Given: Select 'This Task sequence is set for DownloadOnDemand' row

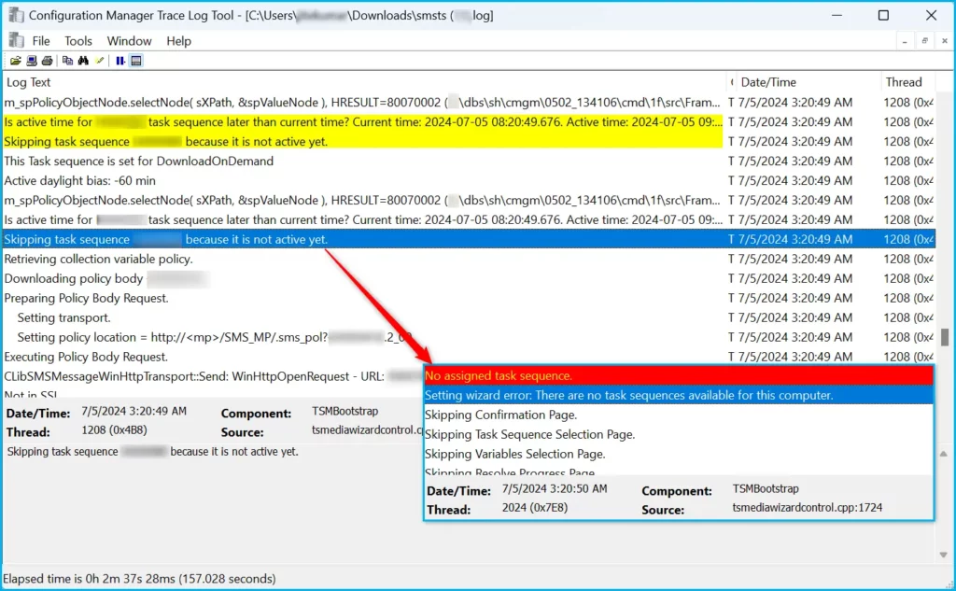Looking at the screenshot, I should [x=469, y=161].
